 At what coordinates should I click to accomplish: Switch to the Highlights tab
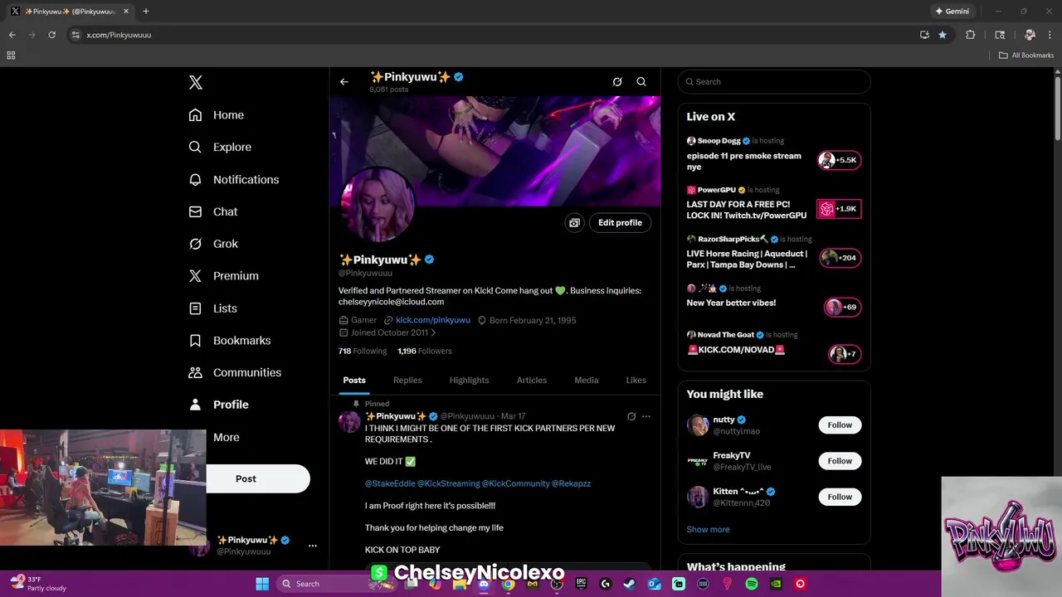[469, 380]
